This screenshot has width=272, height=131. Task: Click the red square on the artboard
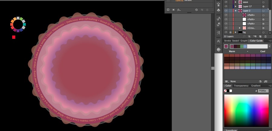click(14, 37)
